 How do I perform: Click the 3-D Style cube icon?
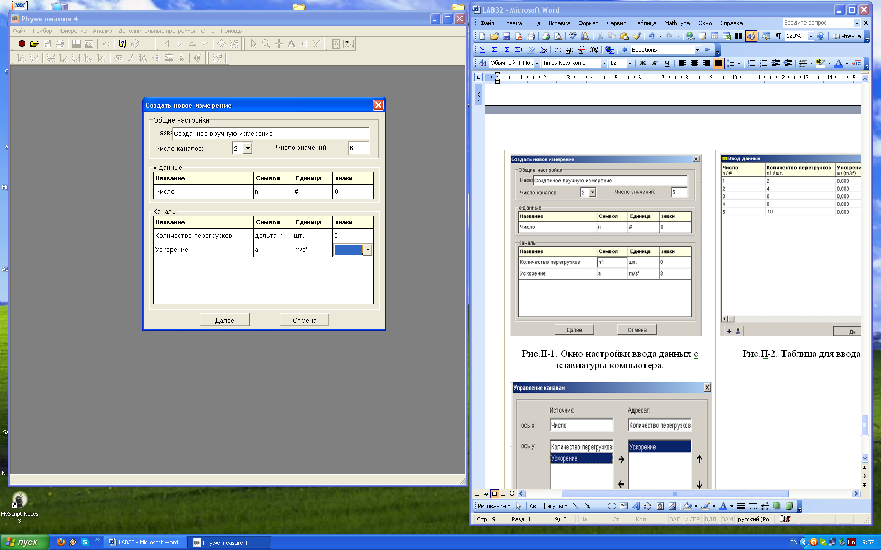click(789, 506)
